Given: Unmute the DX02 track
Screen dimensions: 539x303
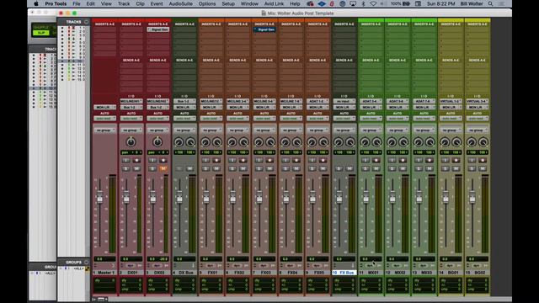Looking at the screenshot, I should [x=163, y=168].
